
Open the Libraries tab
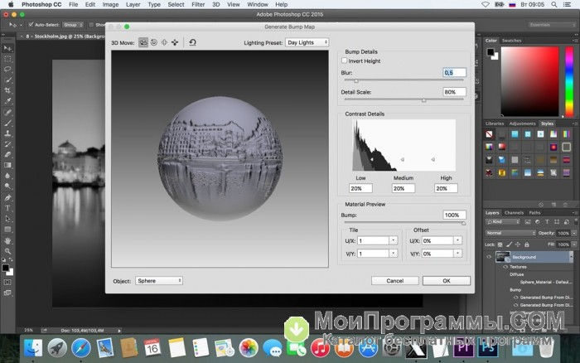coord(495,123)
